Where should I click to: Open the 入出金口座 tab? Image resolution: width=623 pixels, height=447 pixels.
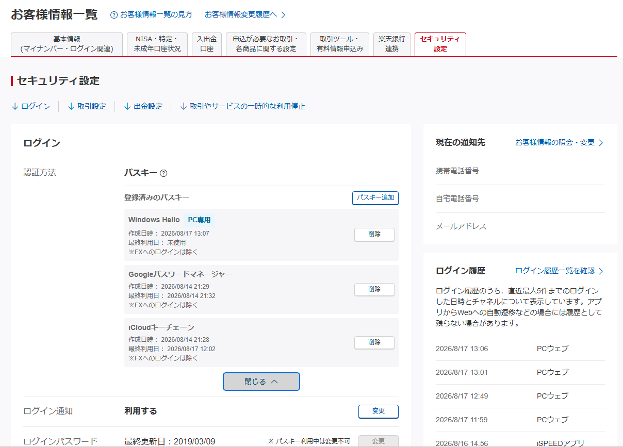(207, 44)
